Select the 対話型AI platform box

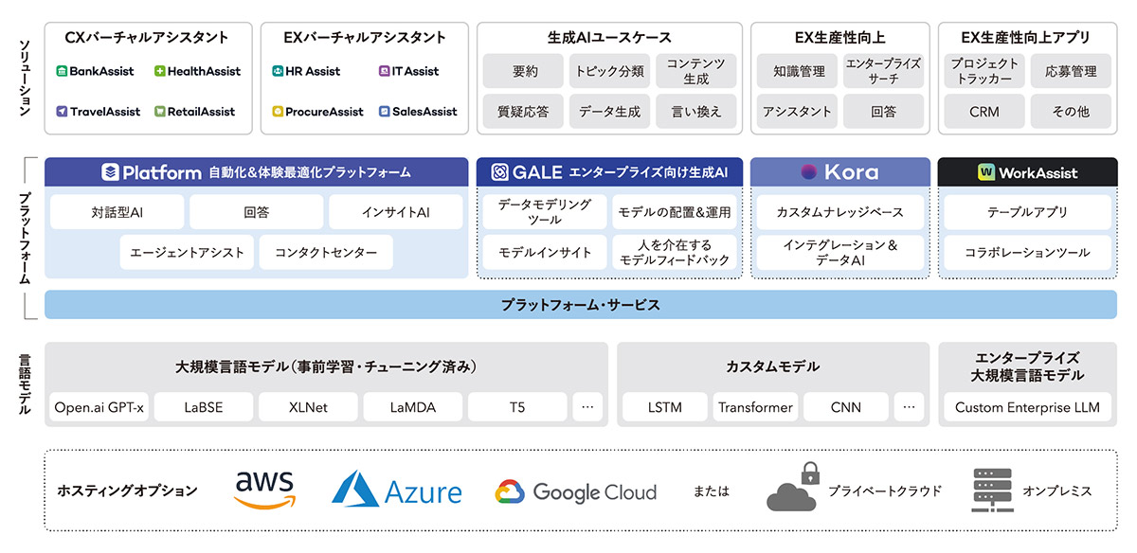[117, 212]
